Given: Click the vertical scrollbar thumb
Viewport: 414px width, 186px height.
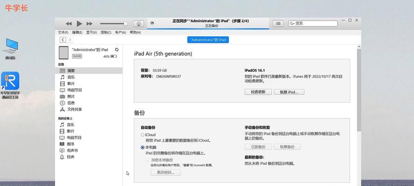Looking at the screenshot, I should click(359, 90).
